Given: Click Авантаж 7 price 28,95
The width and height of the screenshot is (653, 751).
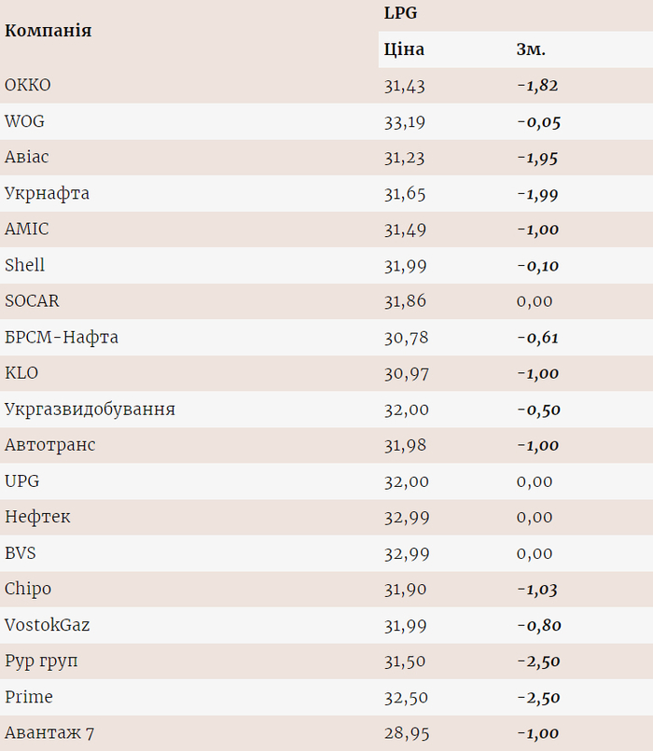Looking at the screenshot, I should click(405, 733).
